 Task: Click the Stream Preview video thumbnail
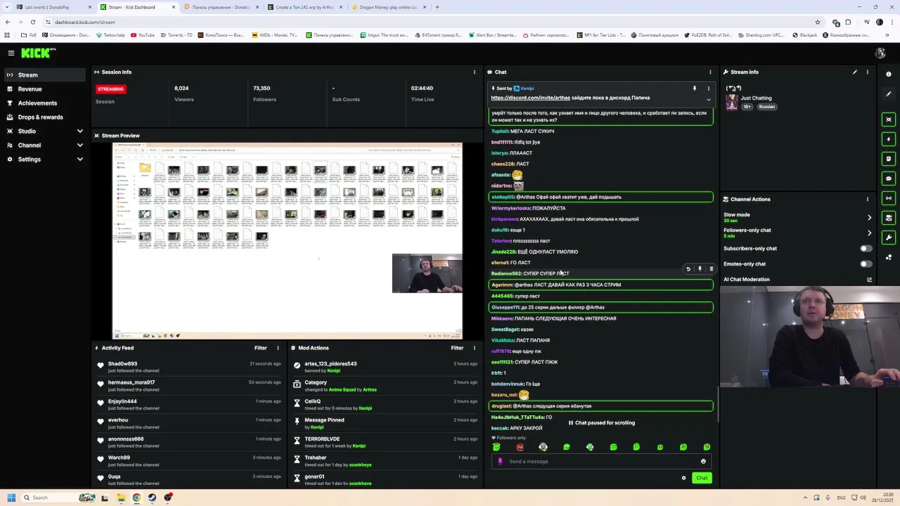[x=287, y=240]
